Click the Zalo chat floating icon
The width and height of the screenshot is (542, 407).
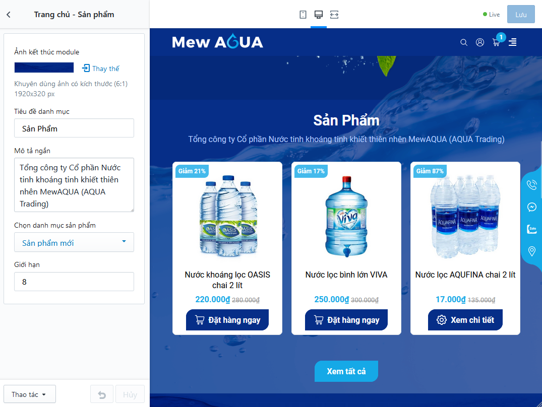click(x=531, y=229)
